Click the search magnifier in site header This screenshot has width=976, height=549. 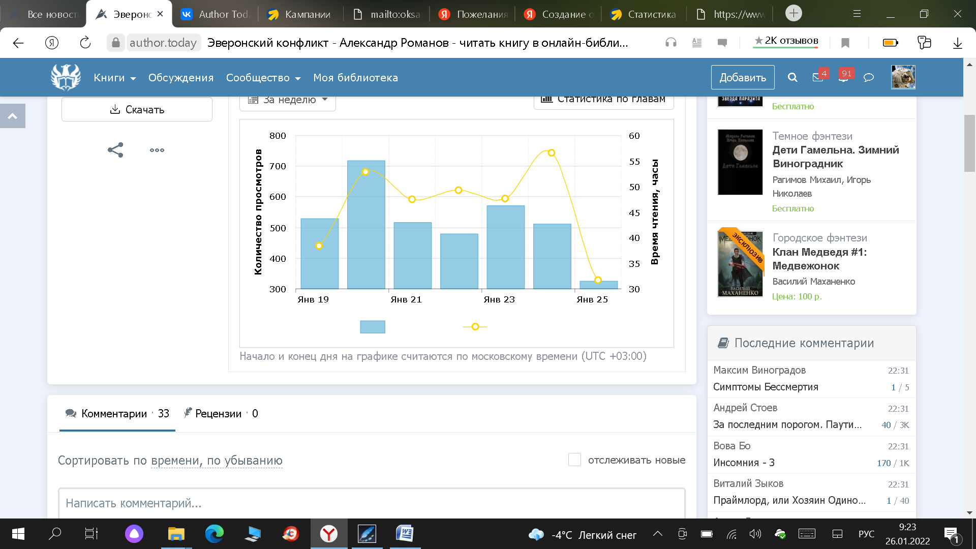click(x=792, y=77)
